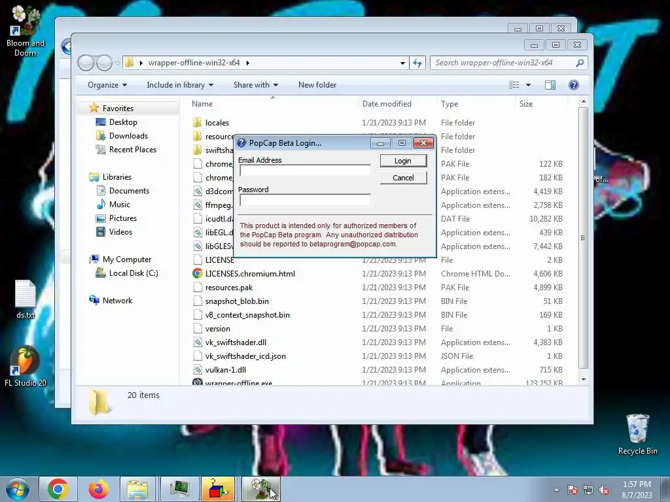
Task: Open Videos library
Action: pos(120,232)
